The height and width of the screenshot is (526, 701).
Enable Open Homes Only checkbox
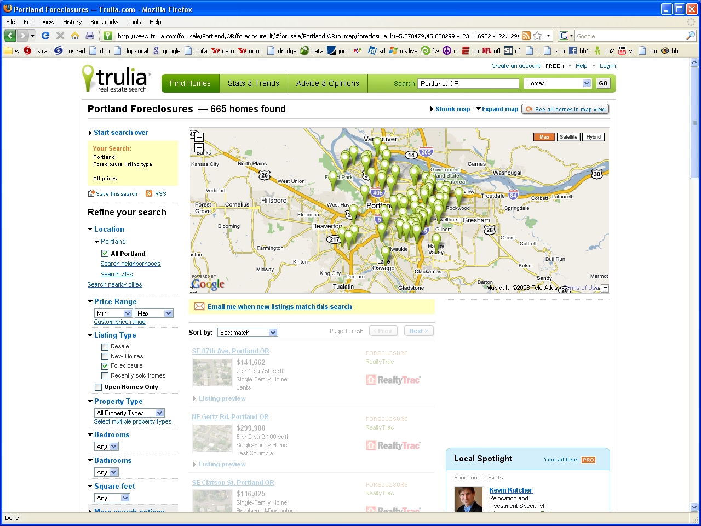pos(99,387)
